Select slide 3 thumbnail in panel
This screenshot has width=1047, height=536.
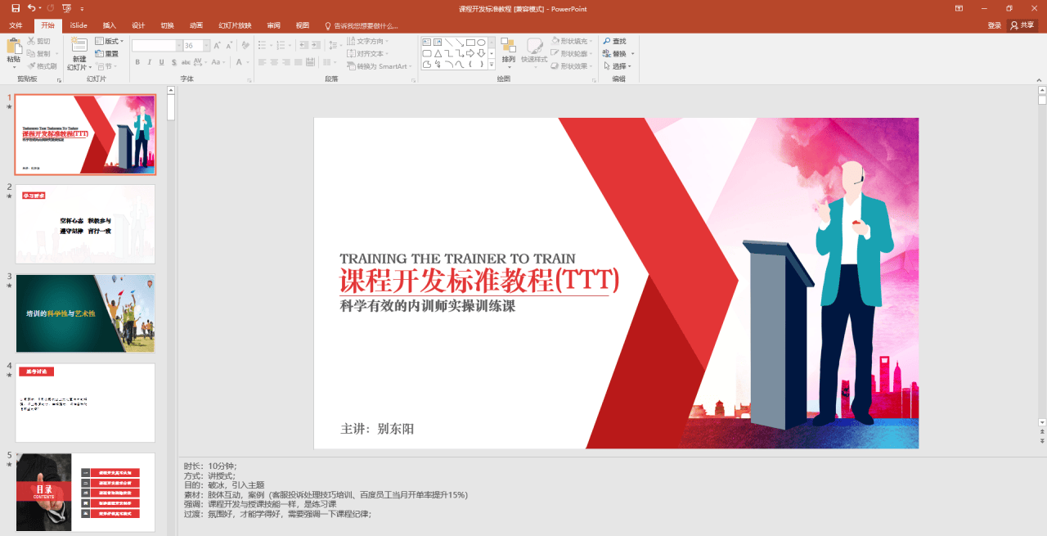[85, 313]
